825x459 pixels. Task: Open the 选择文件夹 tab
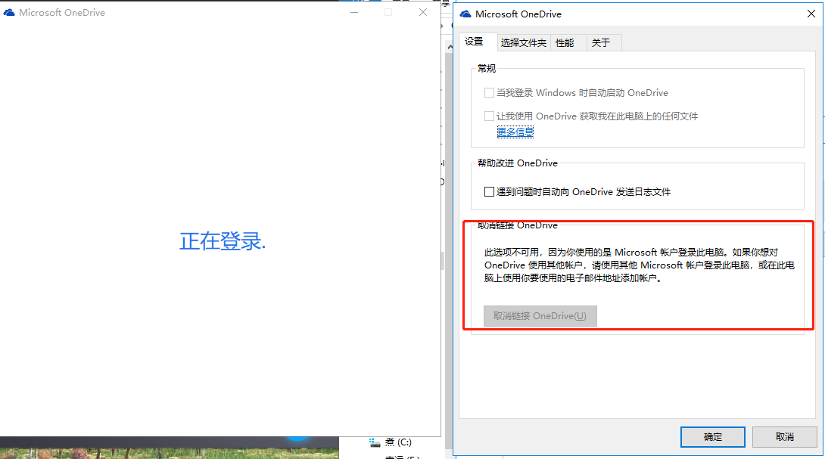[524, 43]
